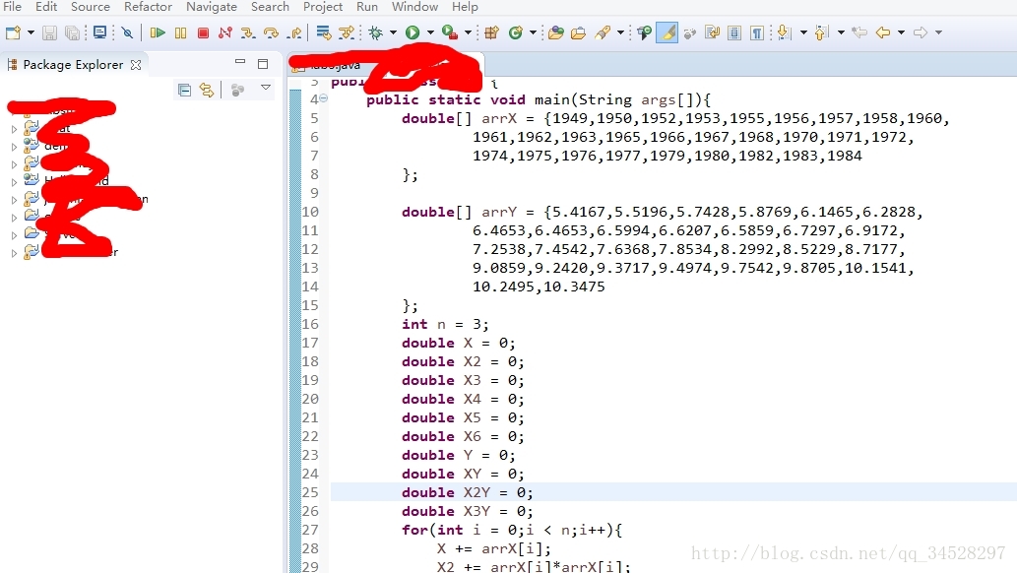Minimize the Package Explorer panel
1017x573 pixels.
(x=240, y=62)
